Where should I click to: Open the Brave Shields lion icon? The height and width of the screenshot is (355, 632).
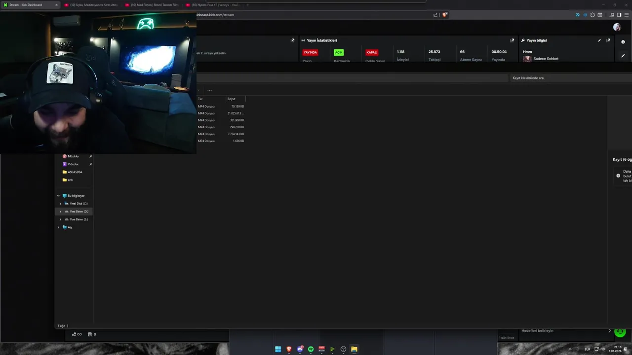pyautogui.click(x=444, y=15)
